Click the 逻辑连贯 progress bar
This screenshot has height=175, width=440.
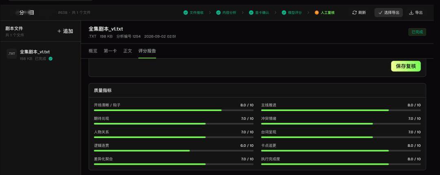(174, 151)
